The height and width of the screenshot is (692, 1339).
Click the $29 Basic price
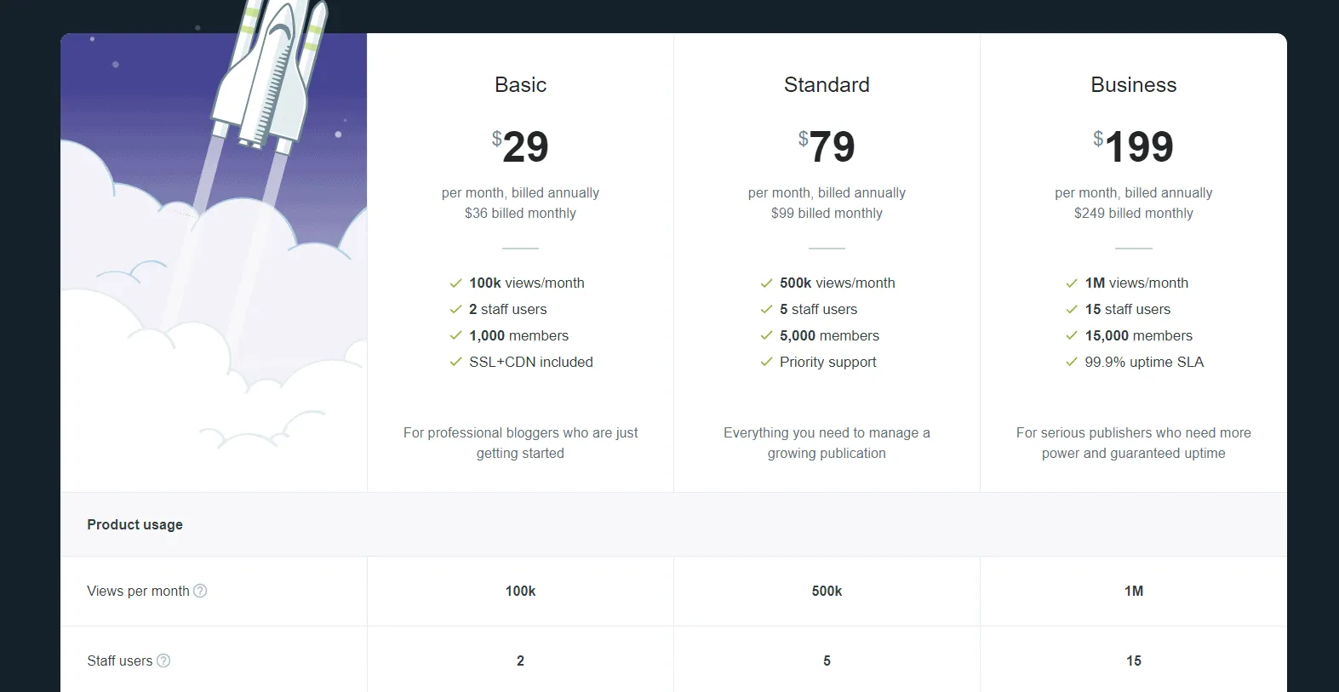tap(520, 146)
